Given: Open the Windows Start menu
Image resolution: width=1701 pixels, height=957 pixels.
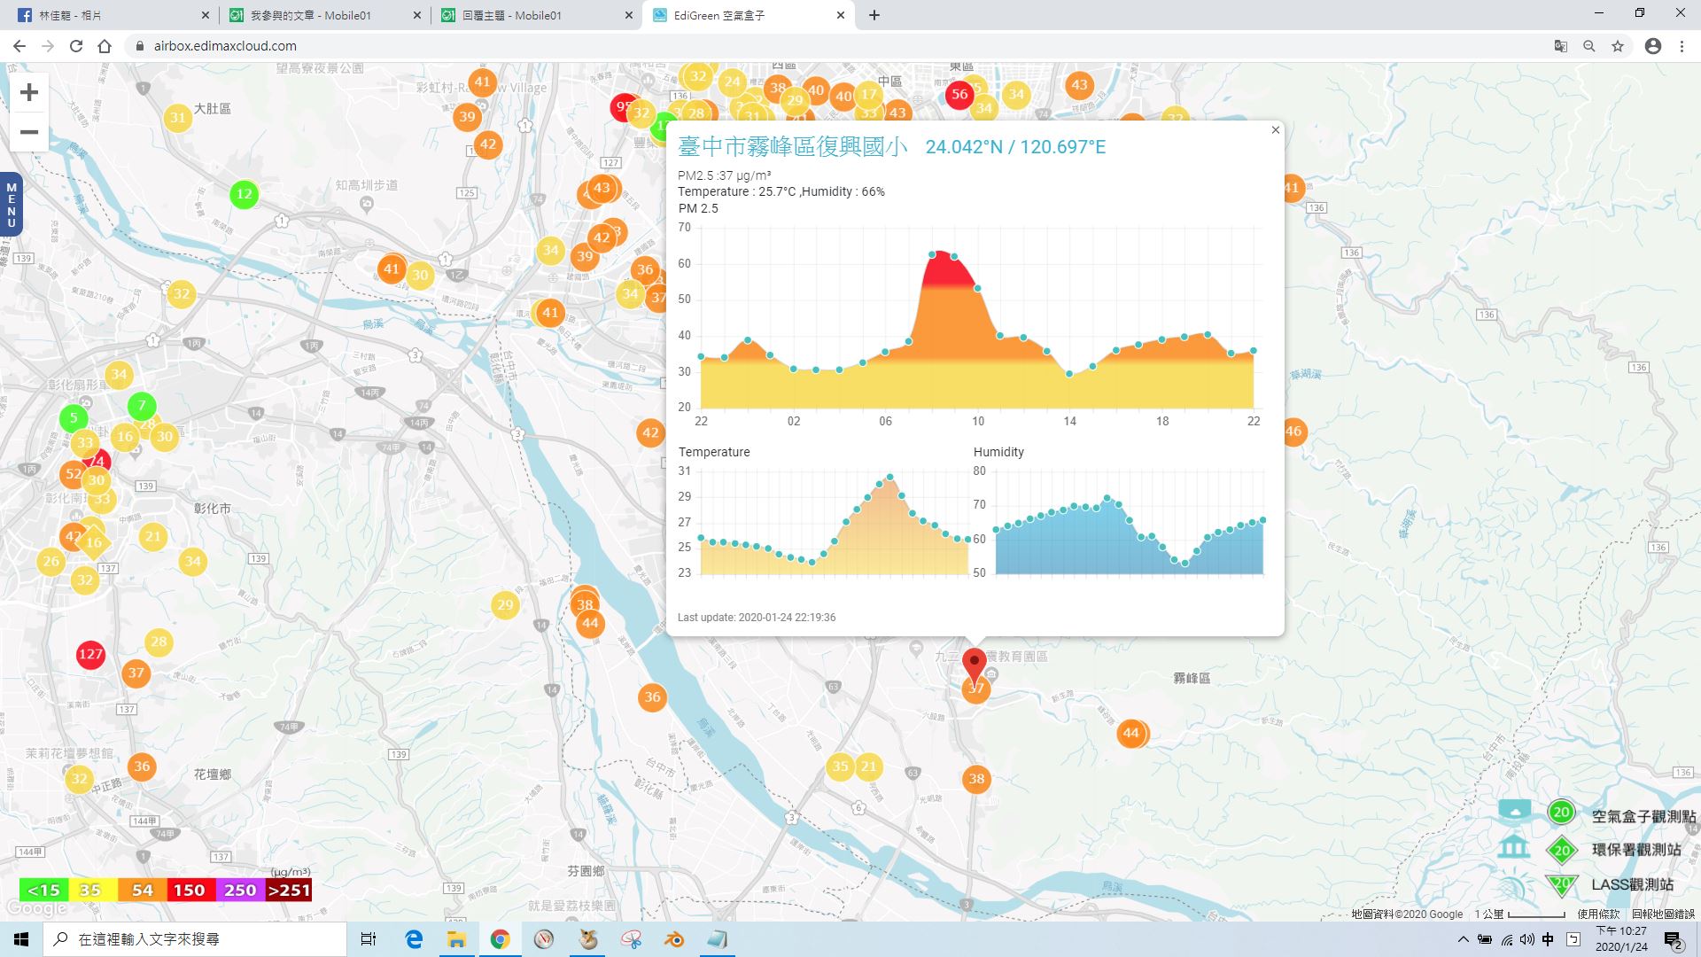Looking at the screenshot, I should click(x=21, y=939).
